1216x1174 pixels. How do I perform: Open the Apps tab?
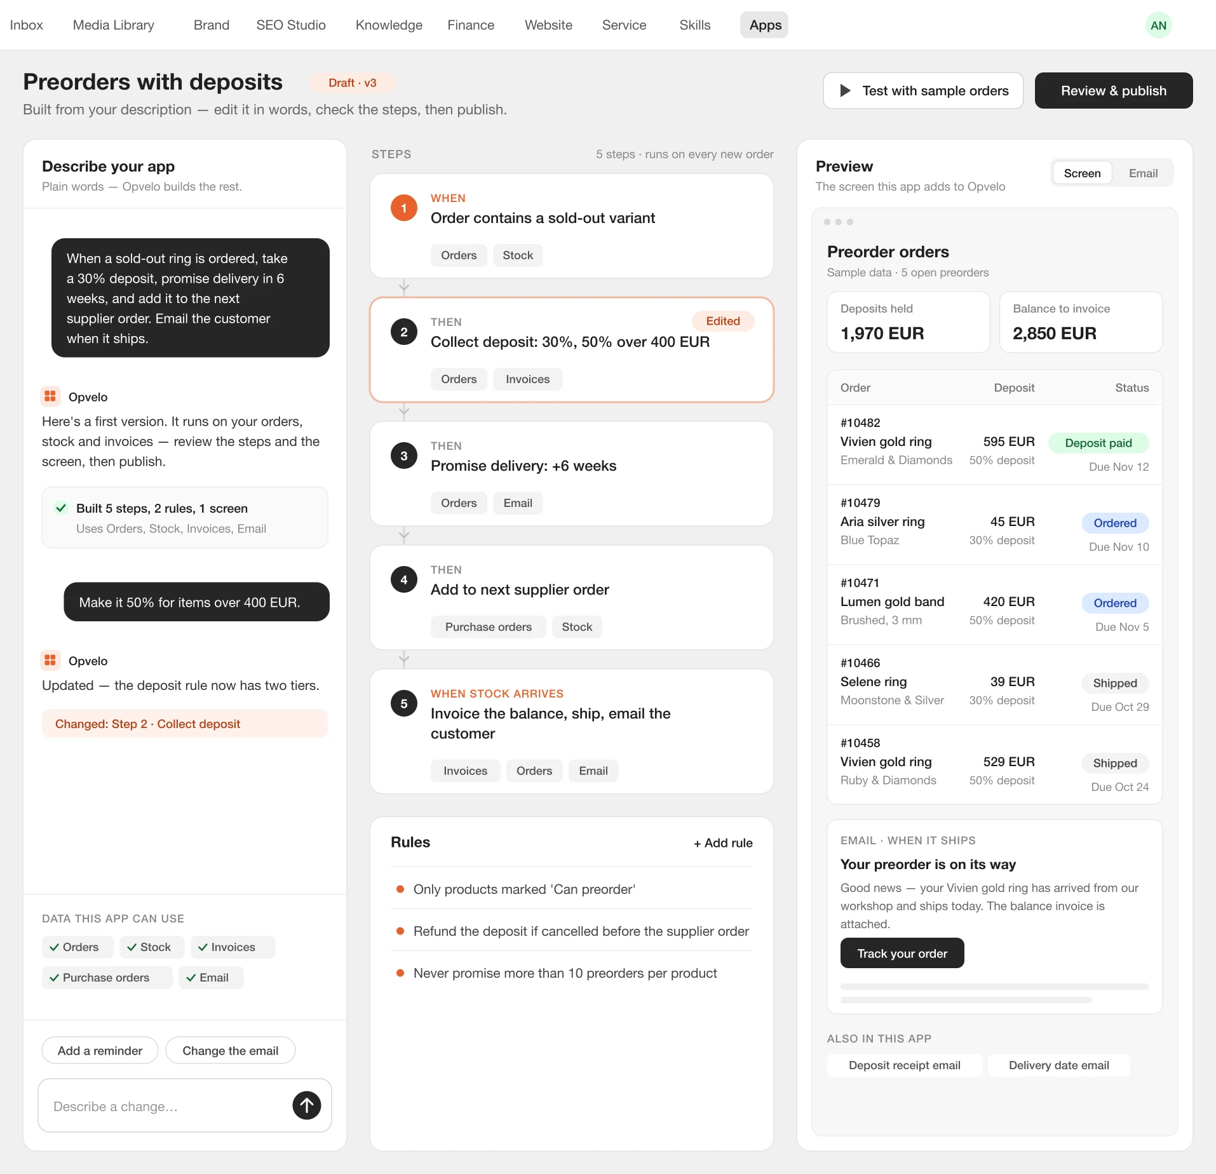point(765,25)
